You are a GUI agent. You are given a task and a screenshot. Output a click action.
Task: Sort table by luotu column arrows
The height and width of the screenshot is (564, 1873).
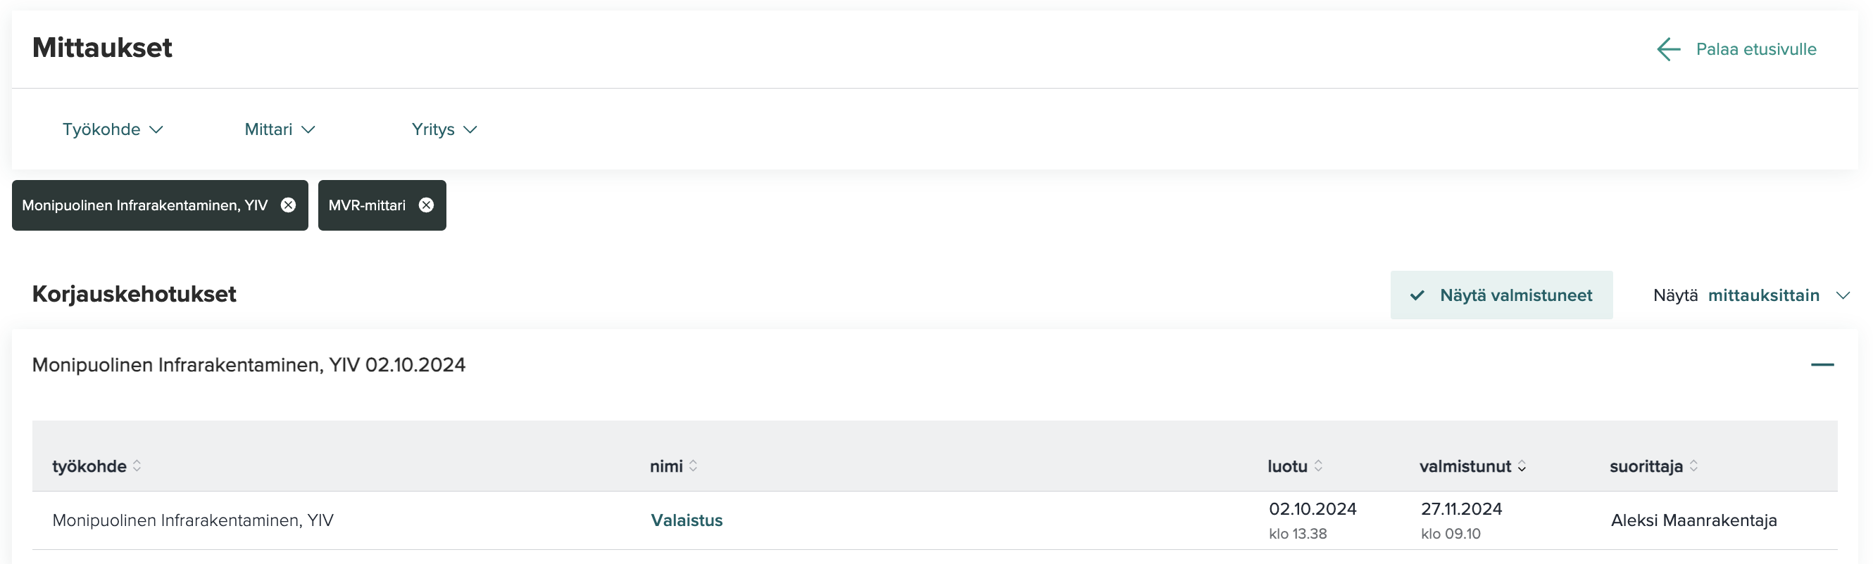click(1318, 466)
